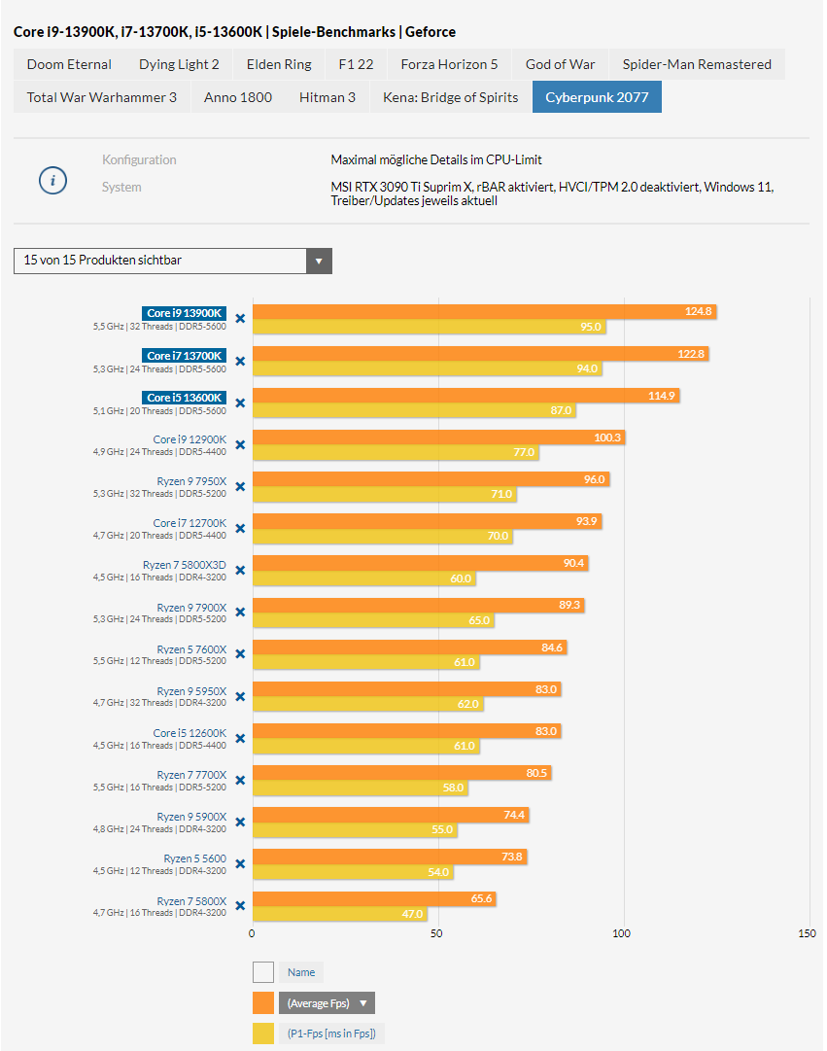Click the Core i5 12600K product name
This screenshot has height=1051, width=827.
[x=190, y=733]
